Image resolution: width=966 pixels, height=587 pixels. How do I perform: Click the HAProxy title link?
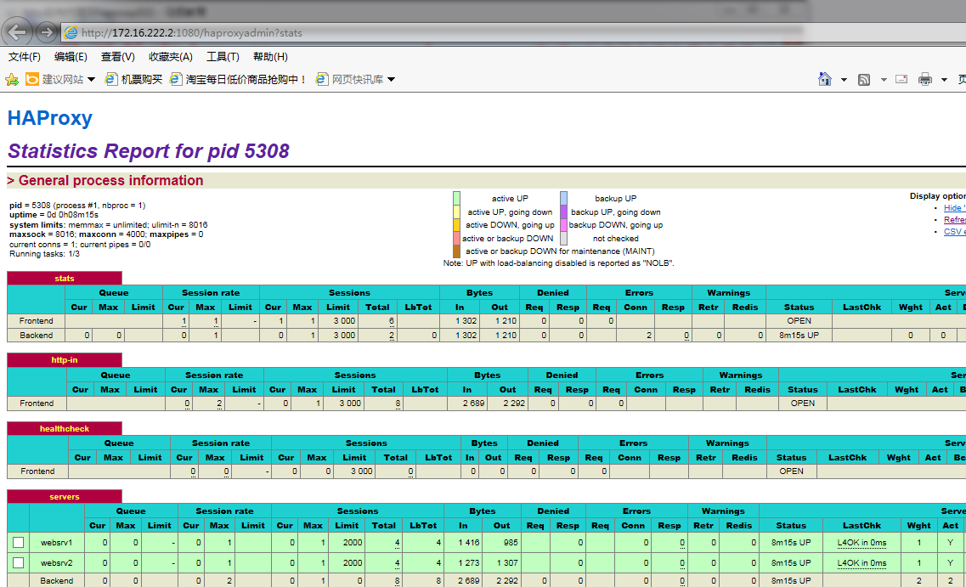click(x=50, y=117)
